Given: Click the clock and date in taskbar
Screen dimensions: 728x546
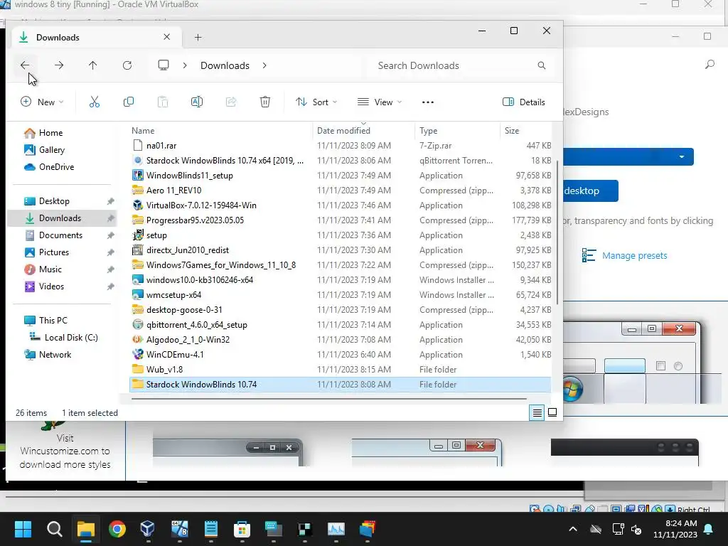Looking at the screenshot, I should pyautogui.click(x=675, y=529).
